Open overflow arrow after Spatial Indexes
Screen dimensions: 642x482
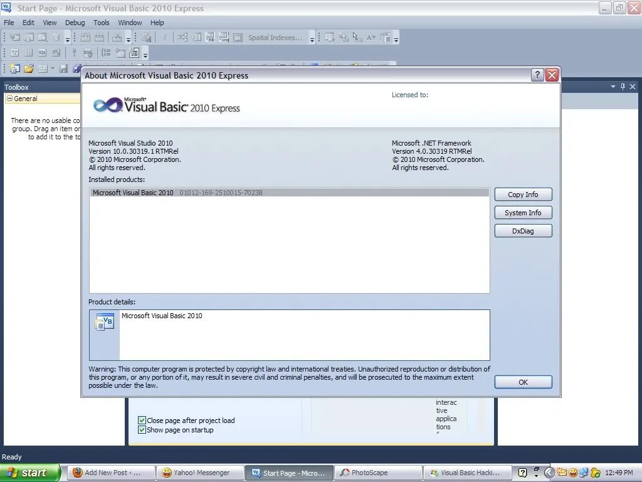[312, 40]
